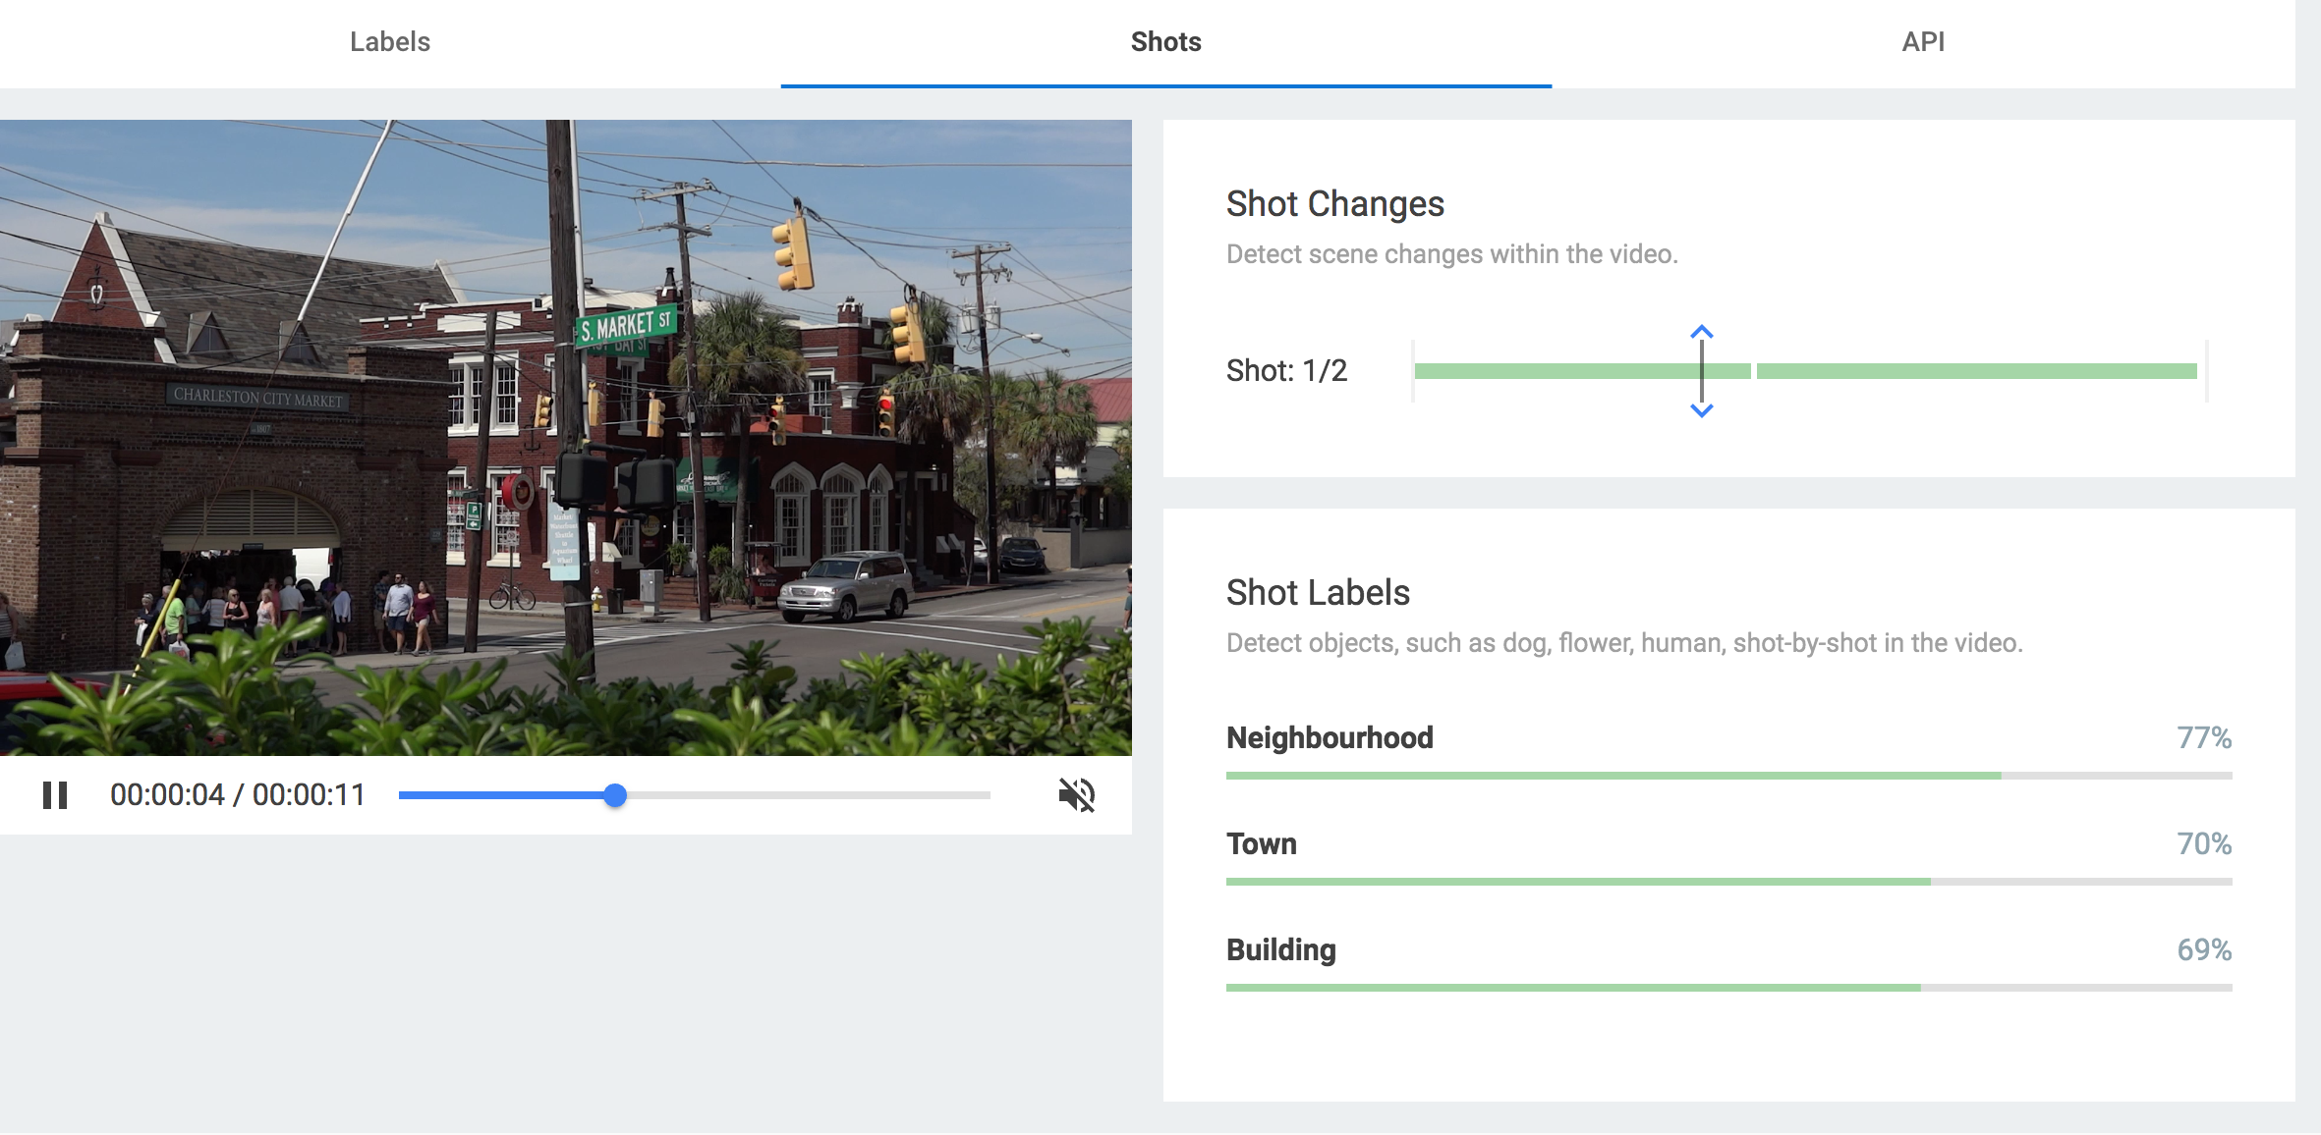Open the API tab

1923,42
